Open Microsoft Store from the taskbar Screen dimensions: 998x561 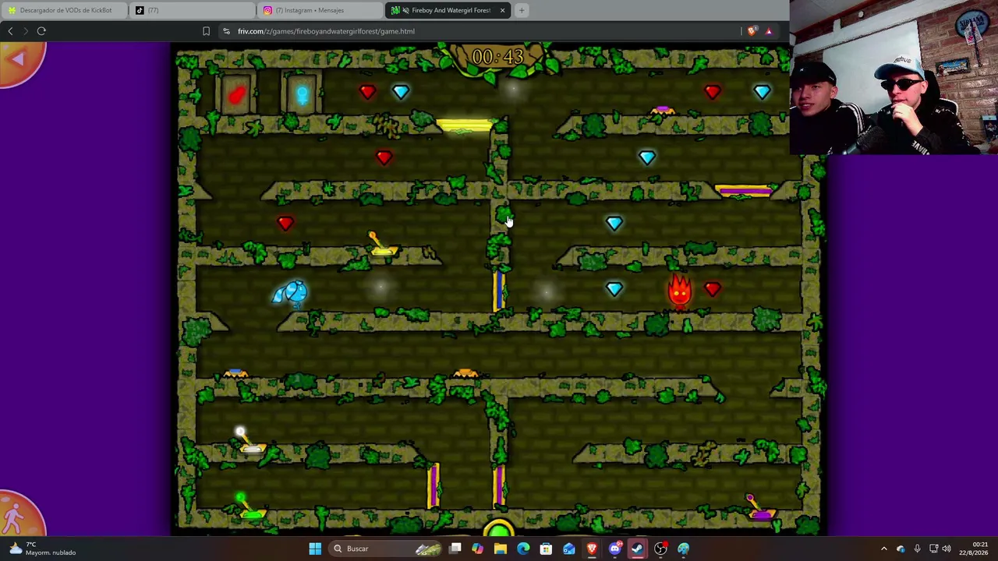click(546, 549)
